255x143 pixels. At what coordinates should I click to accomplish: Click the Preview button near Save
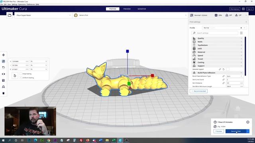coord(219,131)
